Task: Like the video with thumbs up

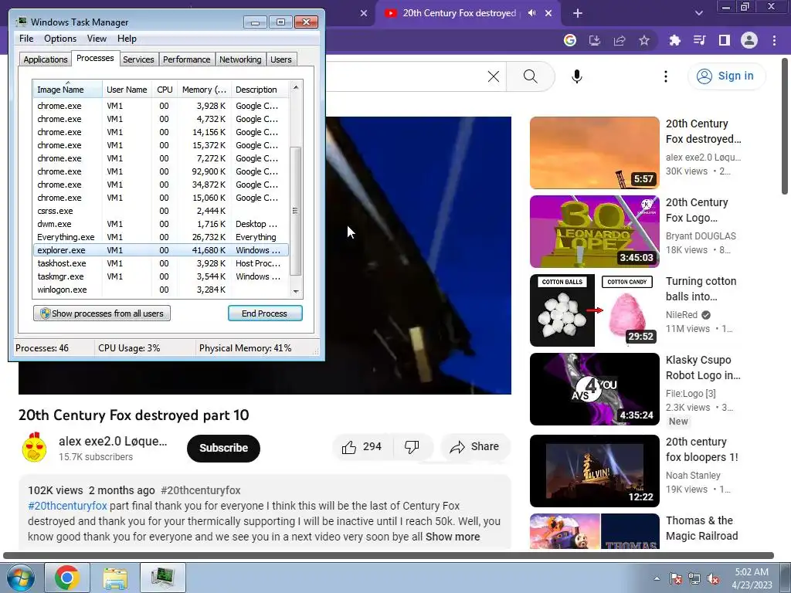Action: pos(362,447)
